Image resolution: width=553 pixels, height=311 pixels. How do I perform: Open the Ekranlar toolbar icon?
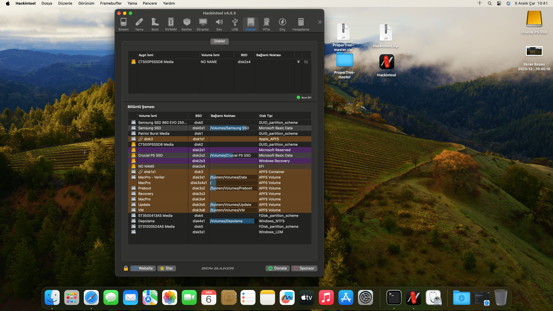coord(203,24)
